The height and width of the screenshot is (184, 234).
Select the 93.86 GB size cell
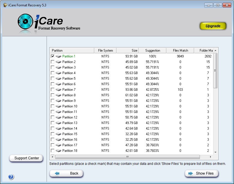131,90
